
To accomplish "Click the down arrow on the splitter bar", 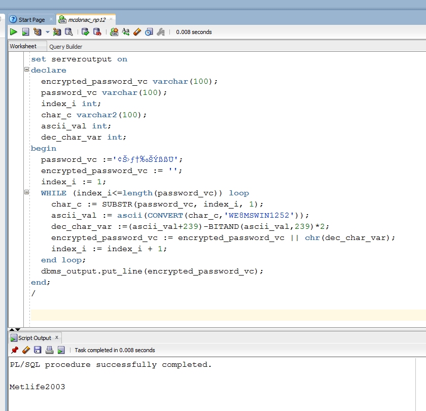I will (18, 329).
